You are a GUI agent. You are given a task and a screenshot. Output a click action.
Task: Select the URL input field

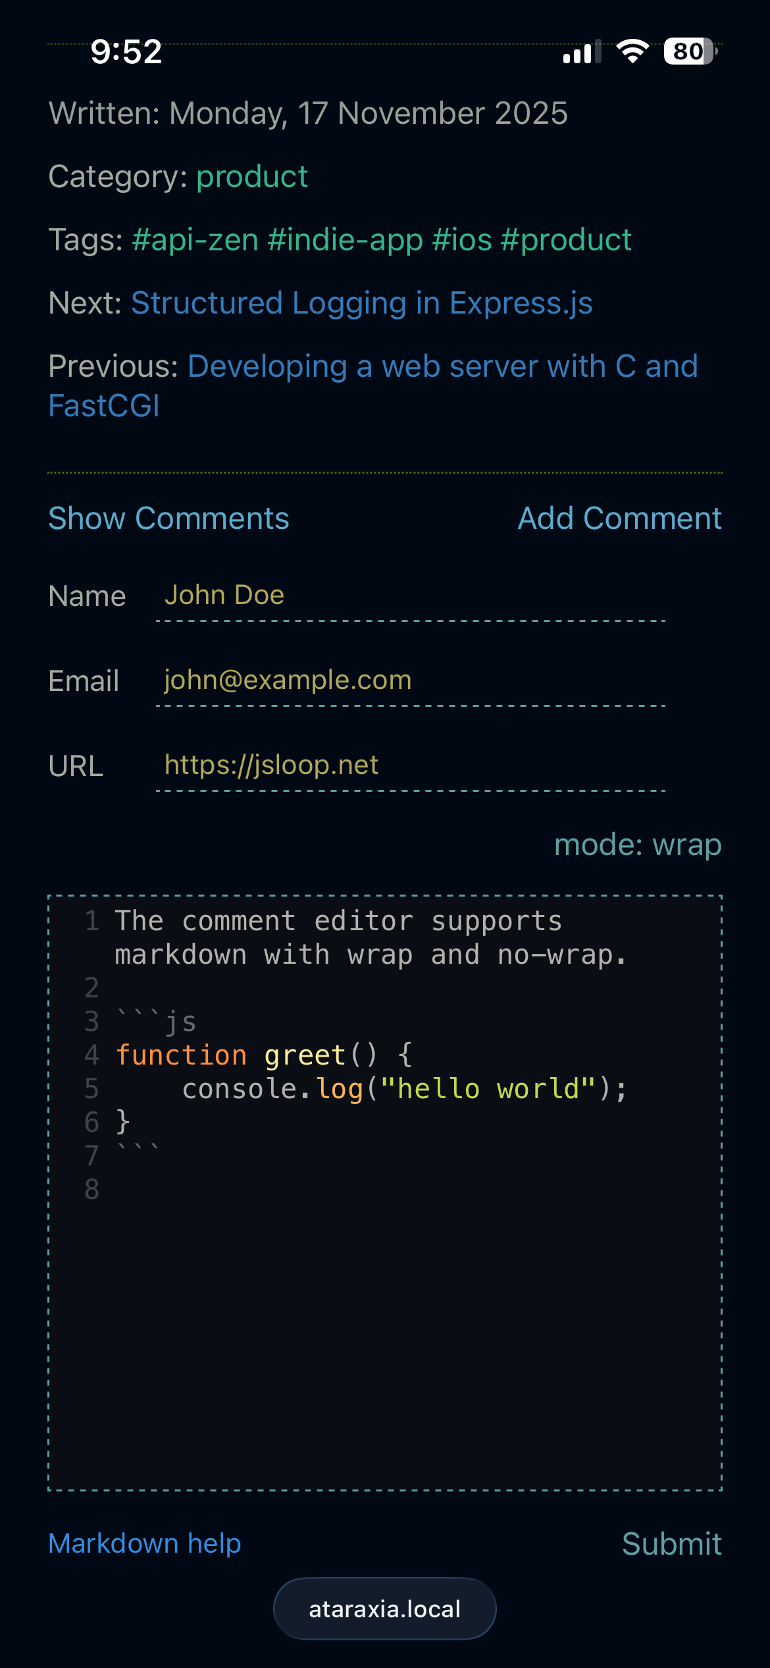click(x=411, y=765)
